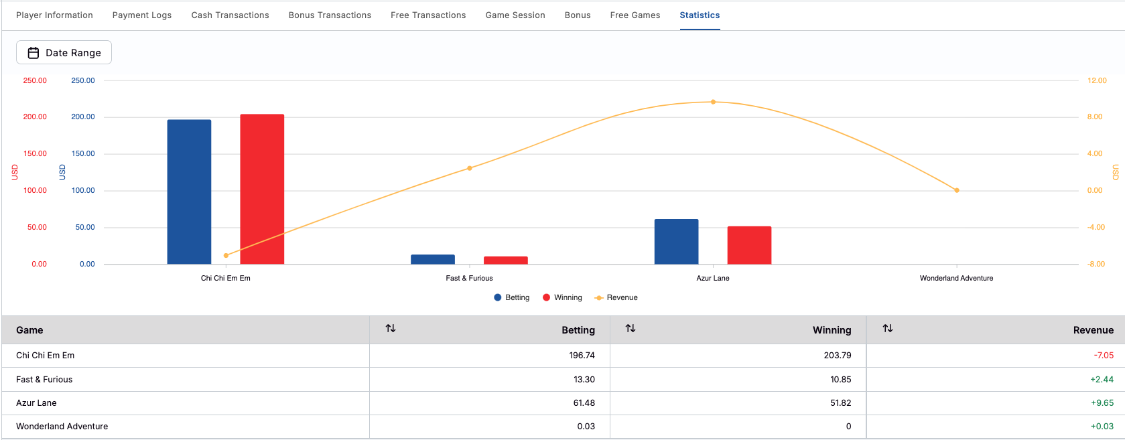Click the red Azur Lane winning bar
This screenshot has width=1125, height=440.
coord(749,245)
